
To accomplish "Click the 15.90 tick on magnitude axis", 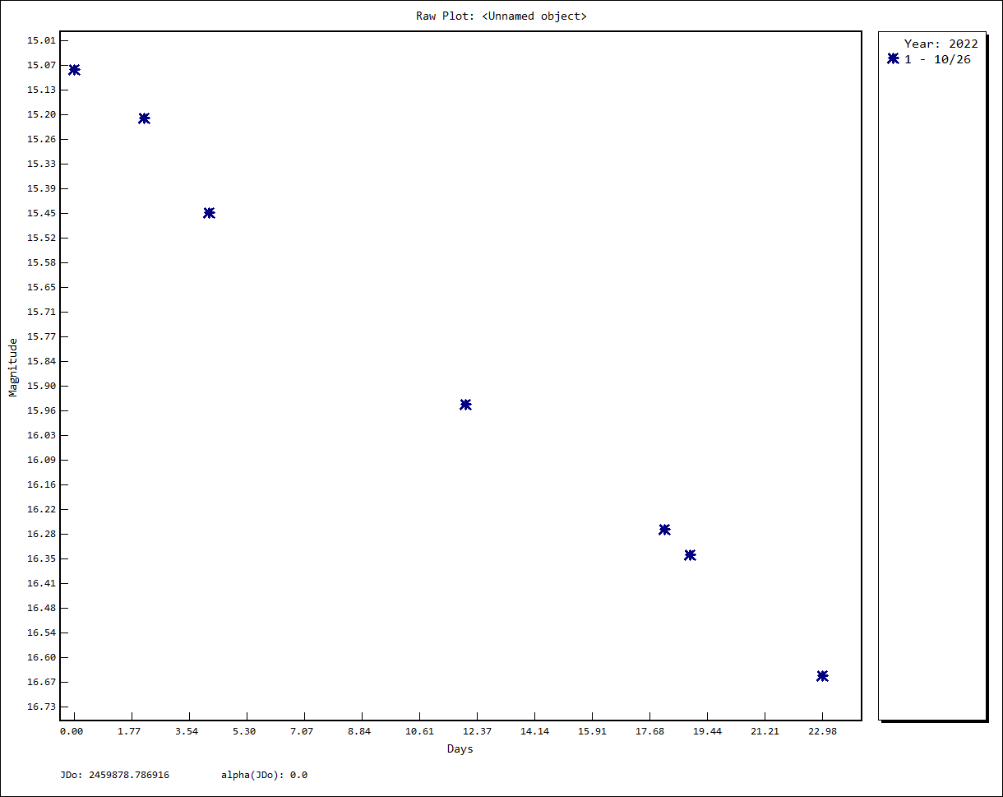I will pos(41,386).
